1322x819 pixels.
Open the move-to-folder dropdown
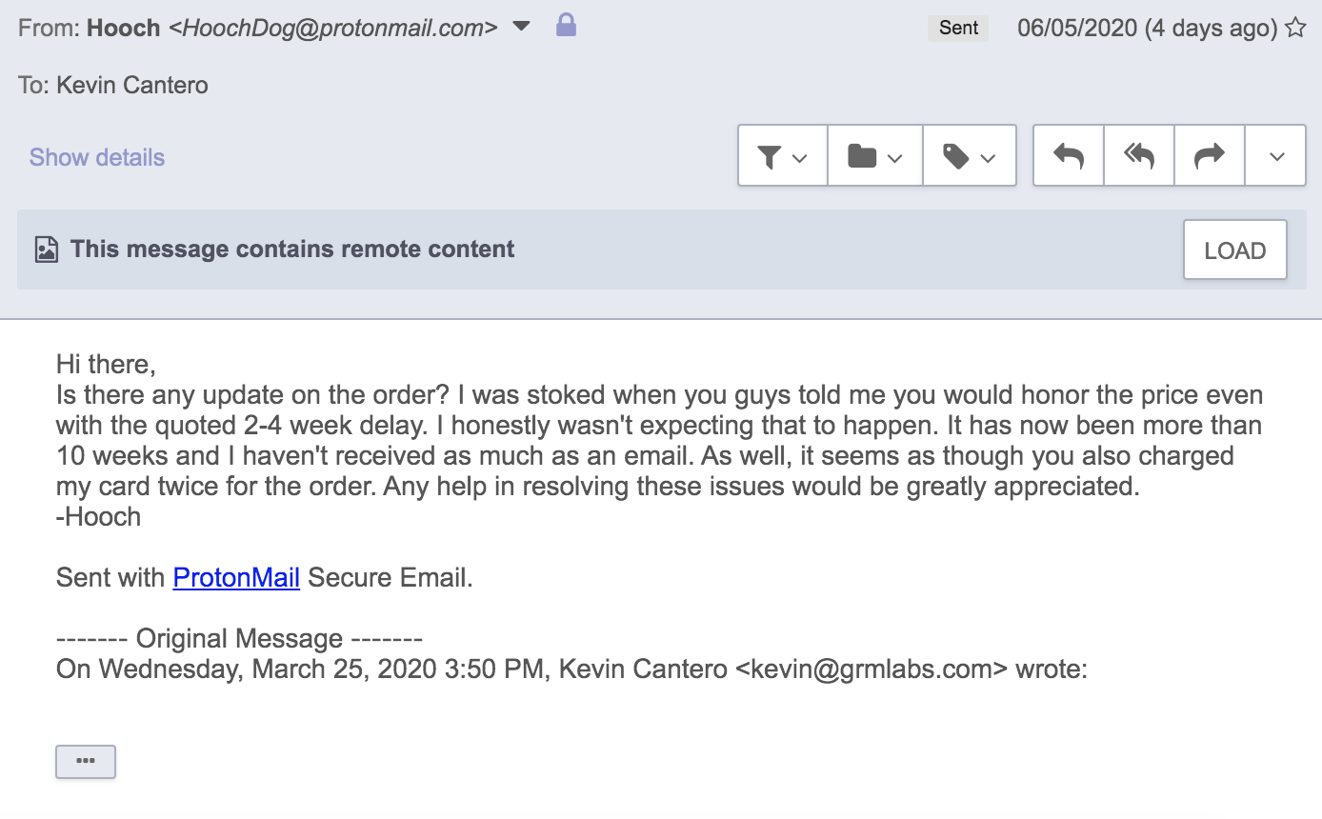point(874,156)
